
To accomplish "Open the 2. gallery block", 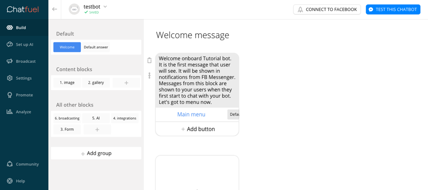I will tap(96, 83).
